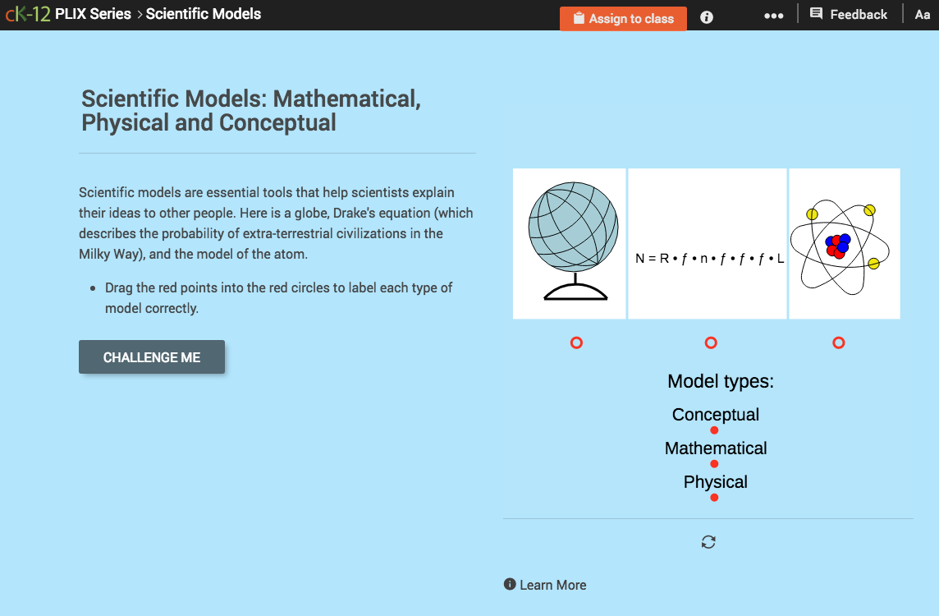Click the red circle below the globe
Viewport: 939px width, 616px height.
coord(576,342)
